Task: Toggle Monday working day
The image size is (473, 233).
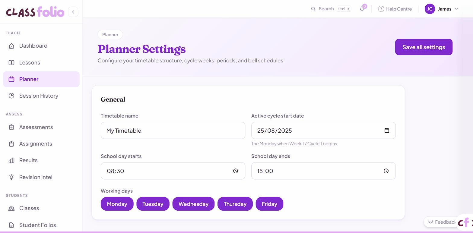Action: (x=117, y=204)
